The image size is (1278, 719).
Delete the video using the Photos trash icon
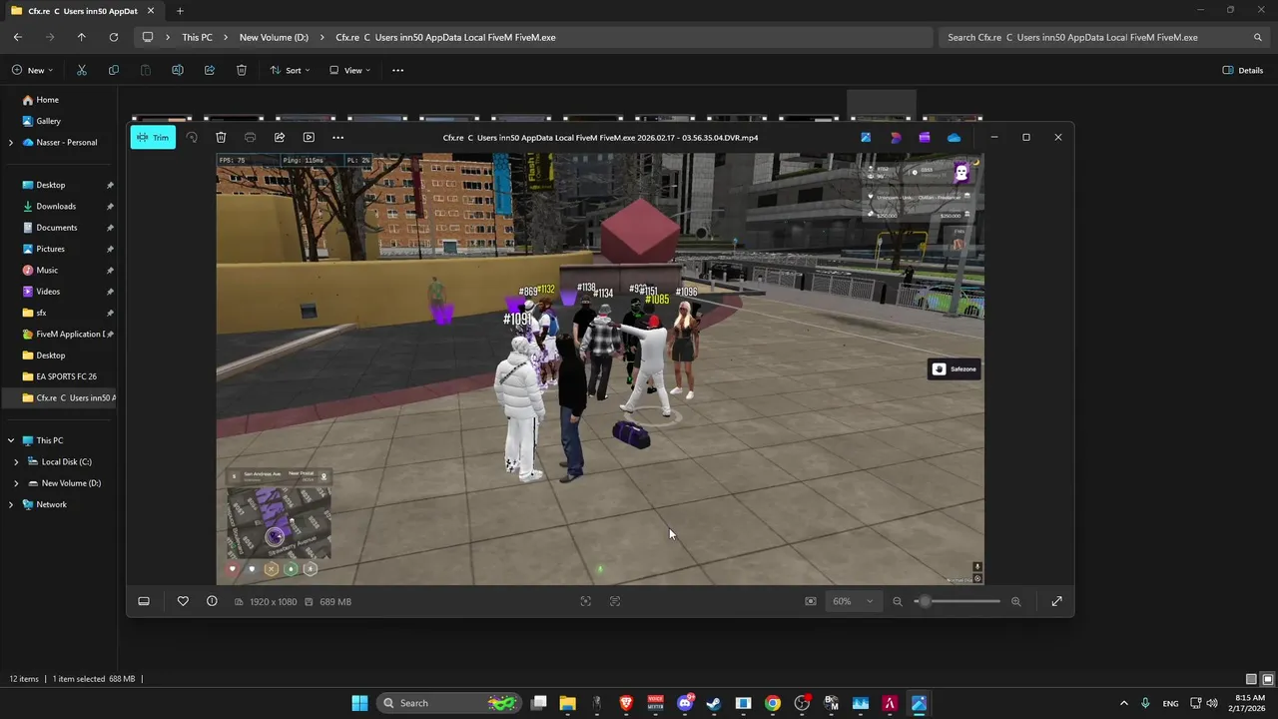tap(221, 137)
